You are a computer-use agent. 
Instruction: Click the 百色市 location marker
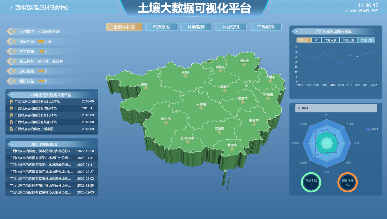[x=146, y=88]
